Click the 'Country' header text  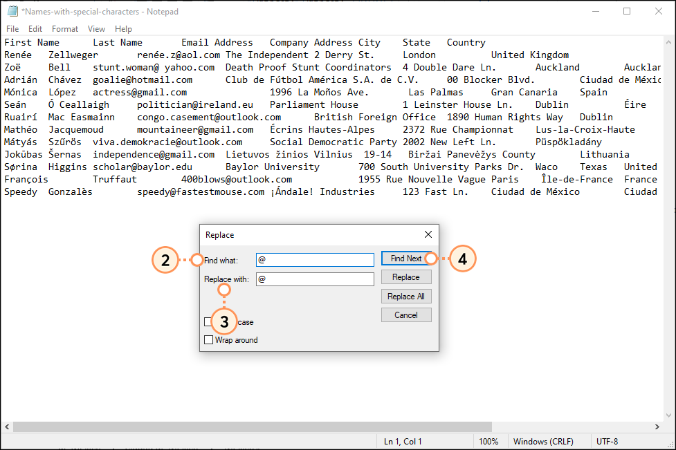coord(466,43)
